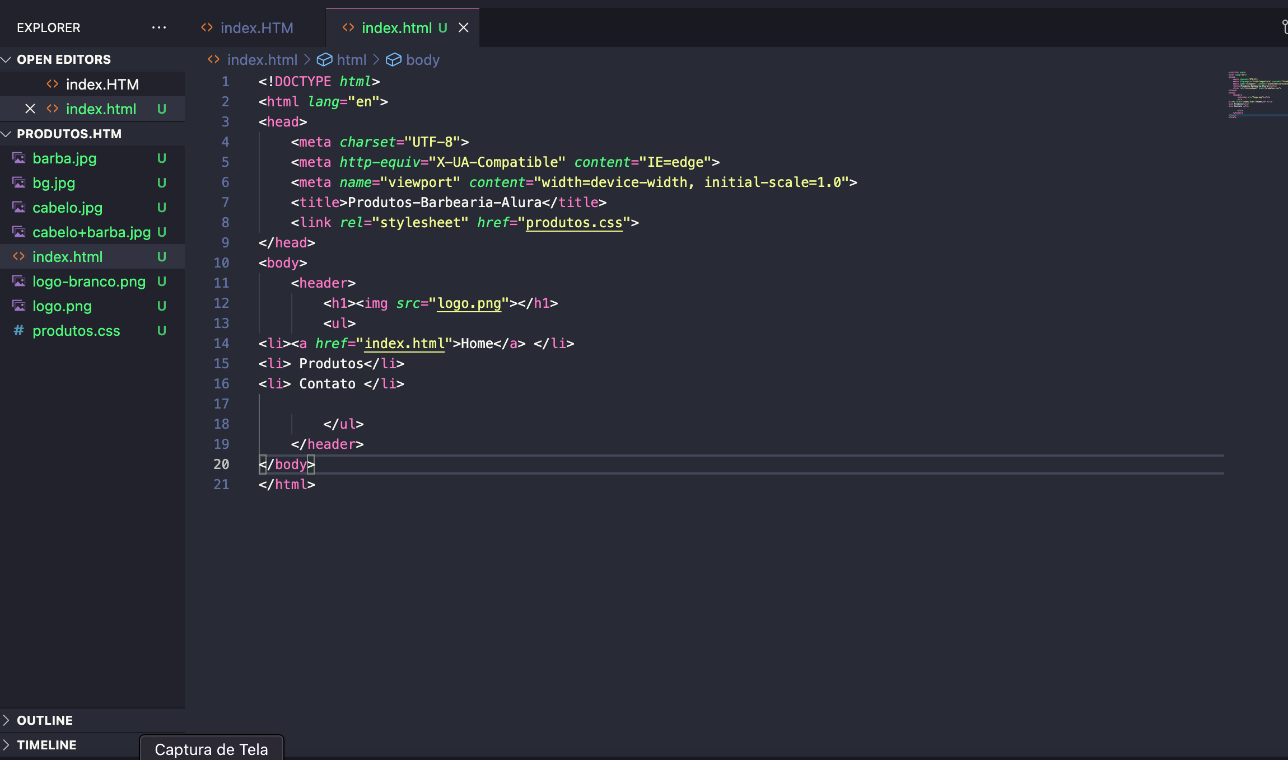Click html element breadcrumb segment

pos(351,59)
